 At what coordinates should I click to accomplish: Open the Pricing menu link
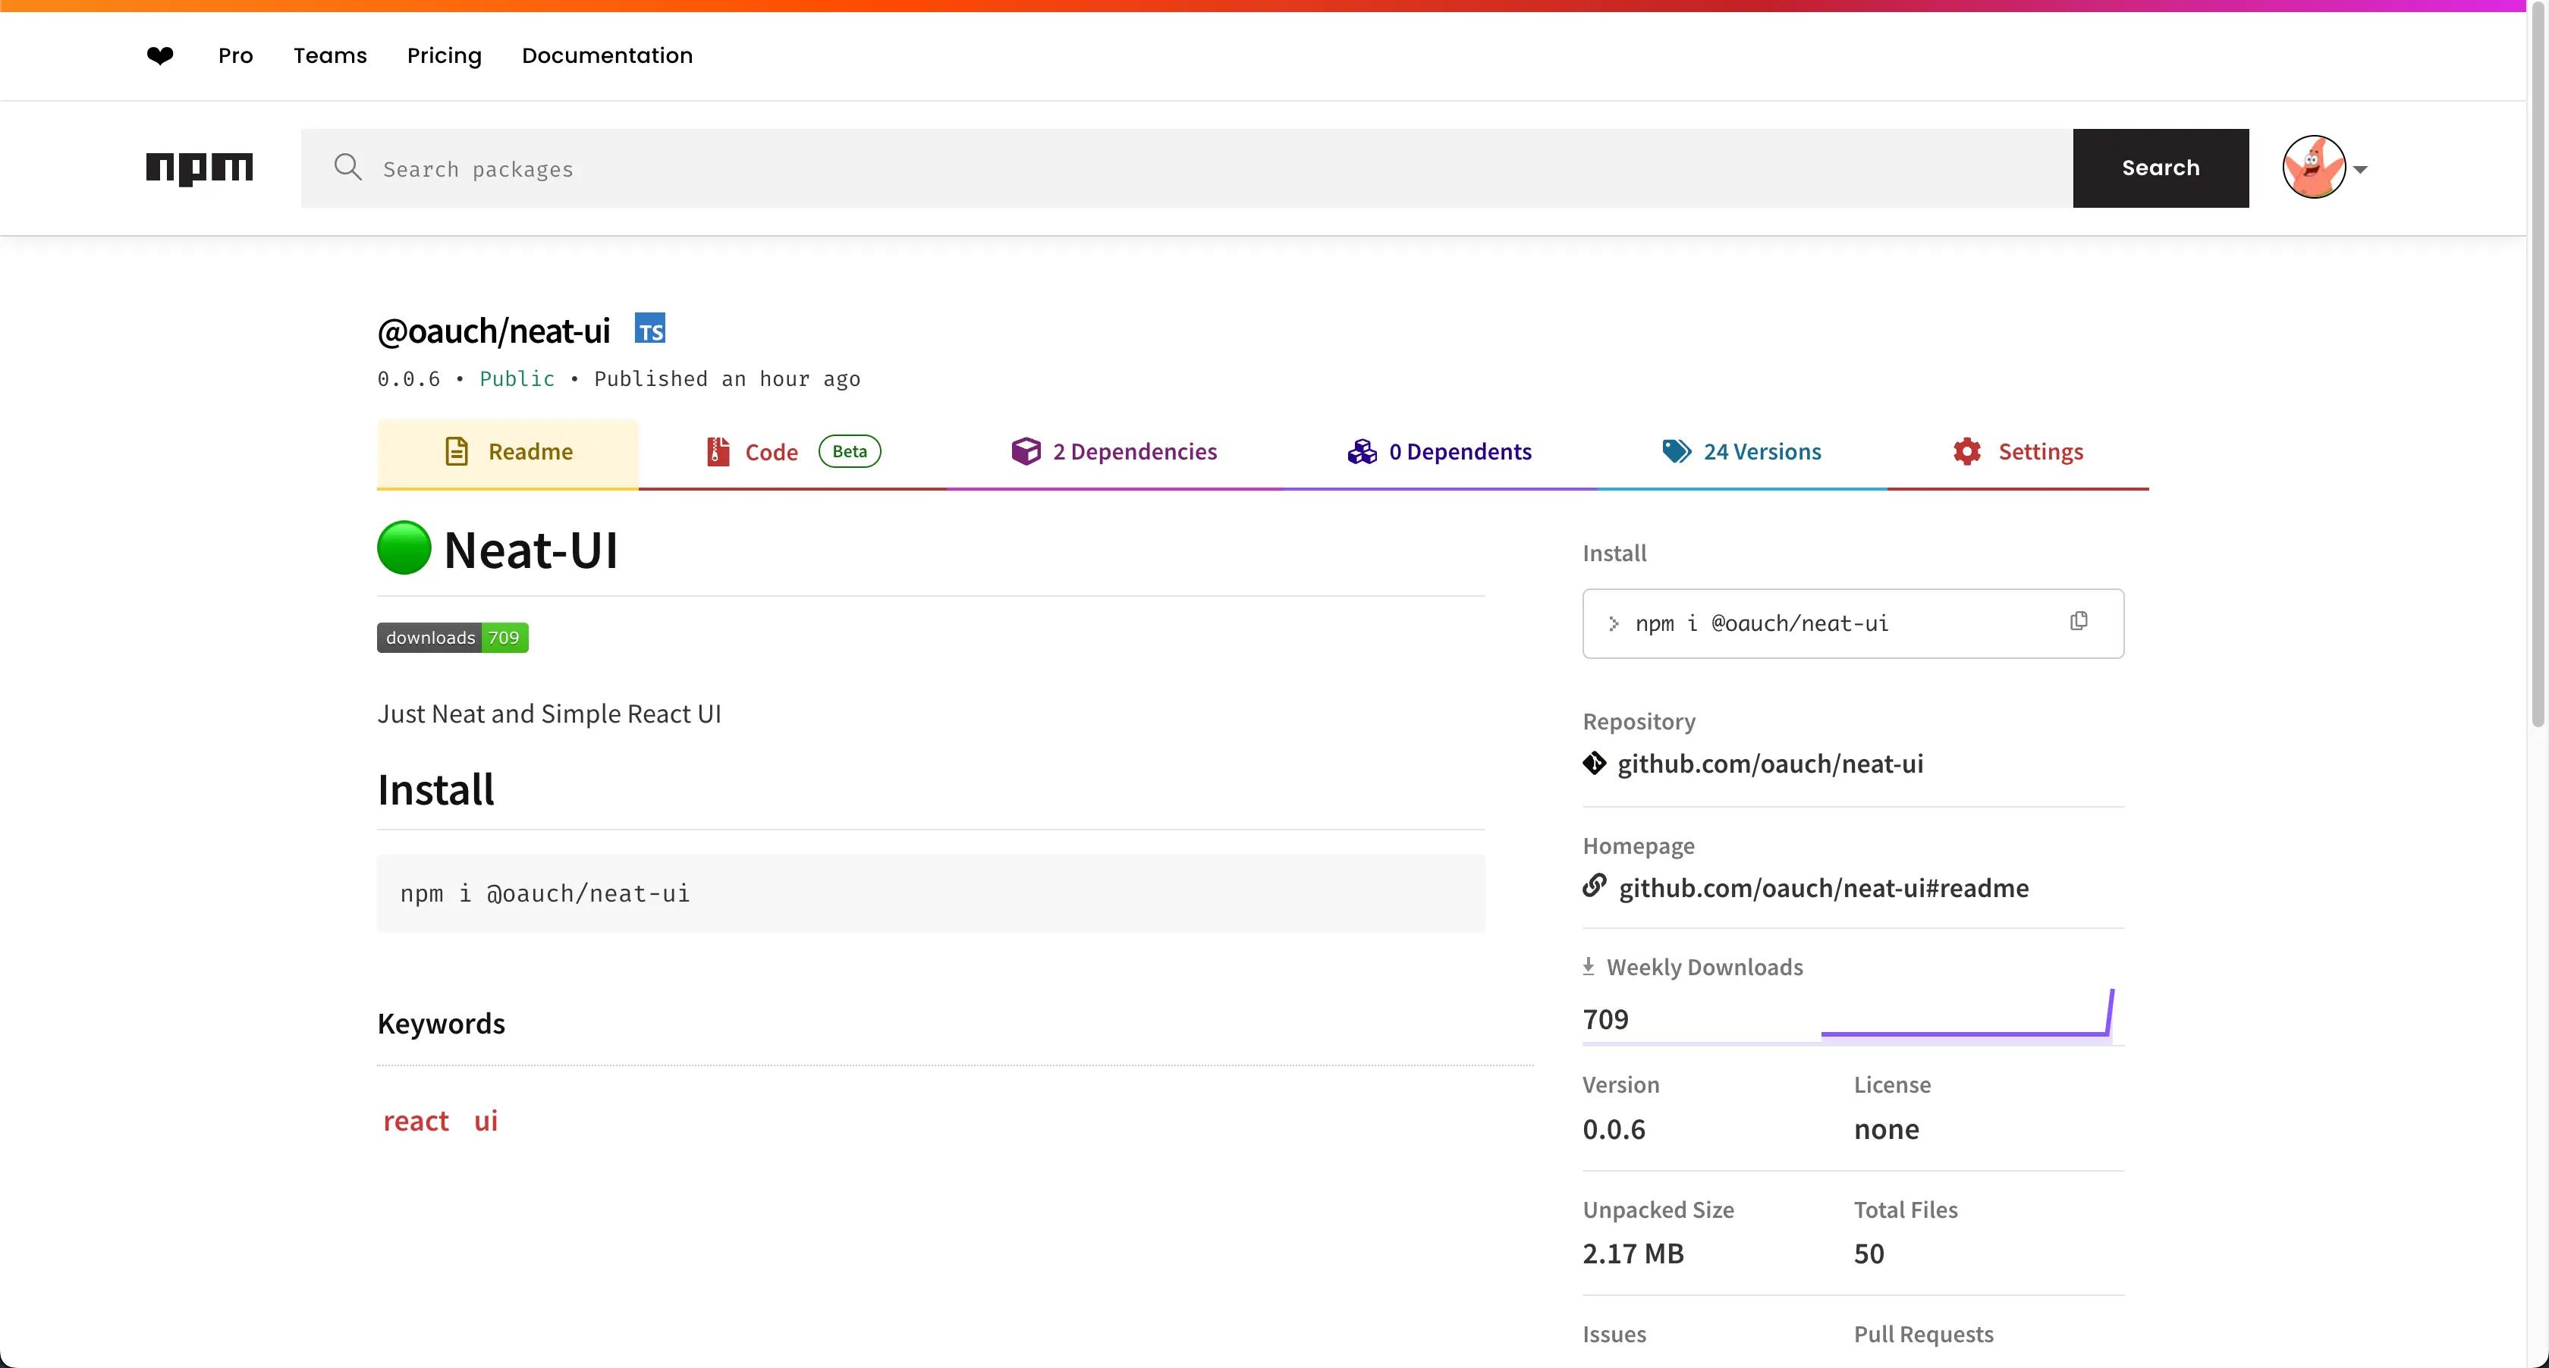click(445, 55)
